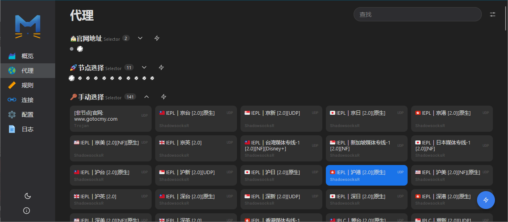
Task: Click the cat logo in sidebar
Action: 28,27
